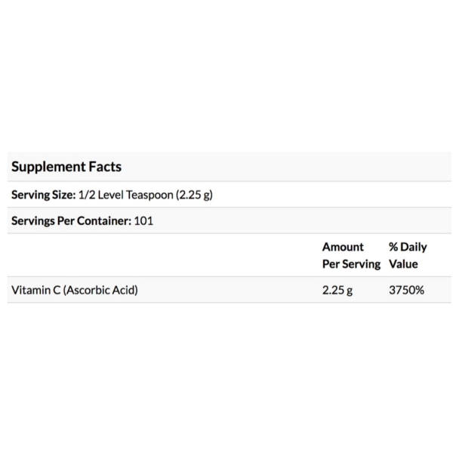Click the Supplement Facts heading
Image resolution: width=453 pixels, height=453 pixels.
(66, 167)
